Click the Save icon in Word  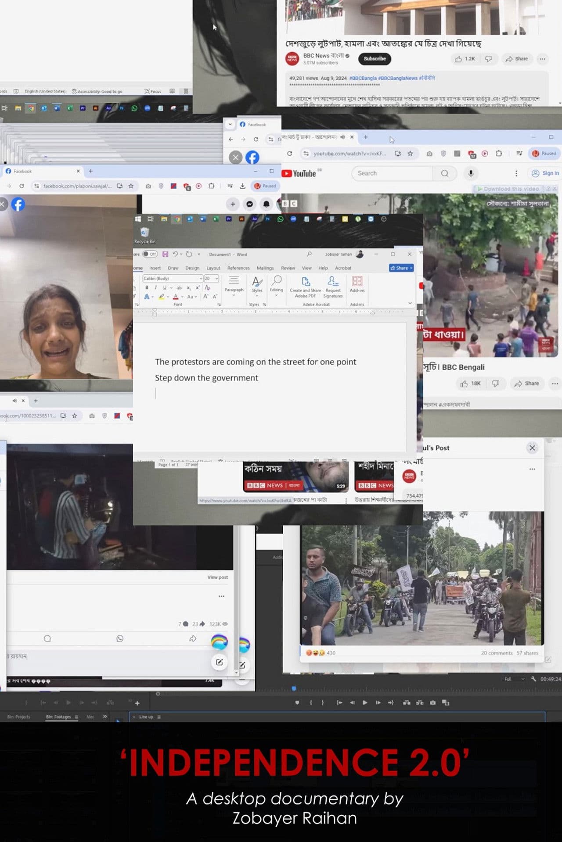pos(165,254)
